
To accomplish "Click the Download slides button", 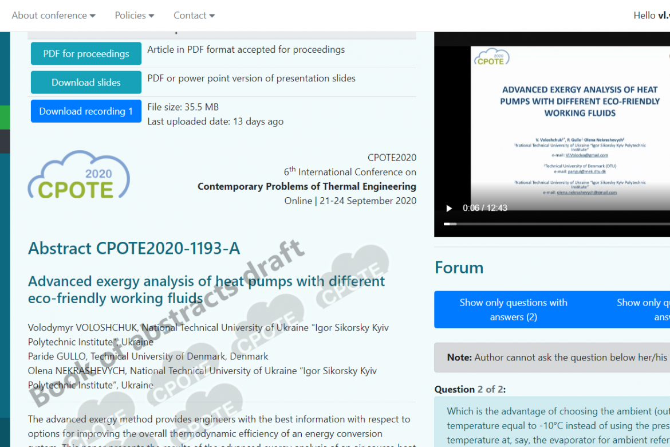I will (x=86, y=83).
